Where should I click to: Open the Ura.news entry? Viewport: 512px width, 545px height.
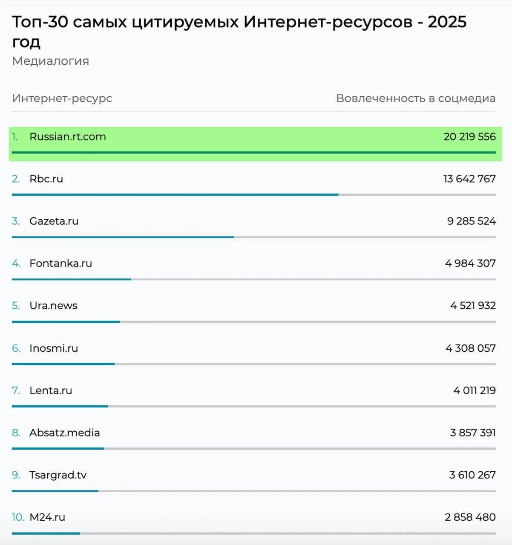pos(53,305)
